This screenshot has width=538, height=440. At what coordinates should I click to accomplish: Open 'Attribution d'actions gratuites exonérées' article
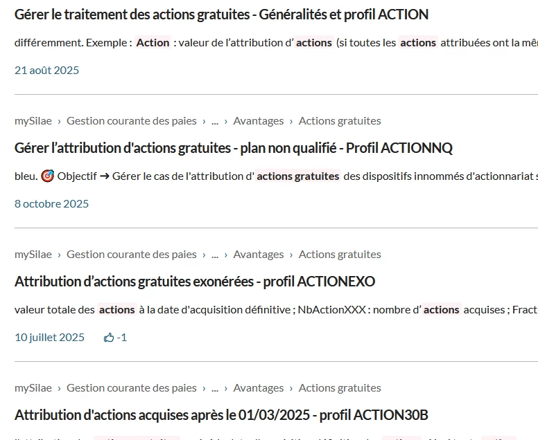[194, 282]
